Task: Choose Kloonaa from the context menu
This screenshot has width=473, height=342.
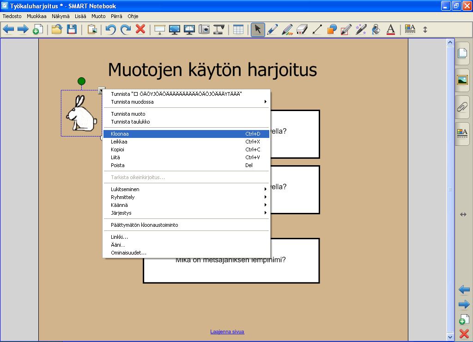Action: (186, 134)
